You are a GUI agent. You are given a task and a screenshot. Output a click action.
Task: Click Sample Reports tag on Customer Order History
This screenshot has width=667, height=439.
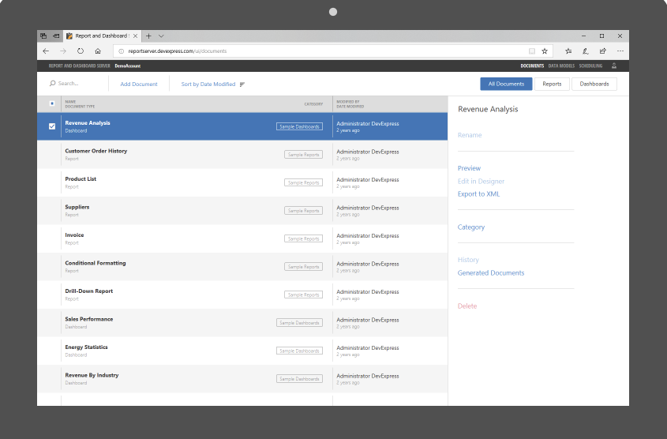pos(303,155)
